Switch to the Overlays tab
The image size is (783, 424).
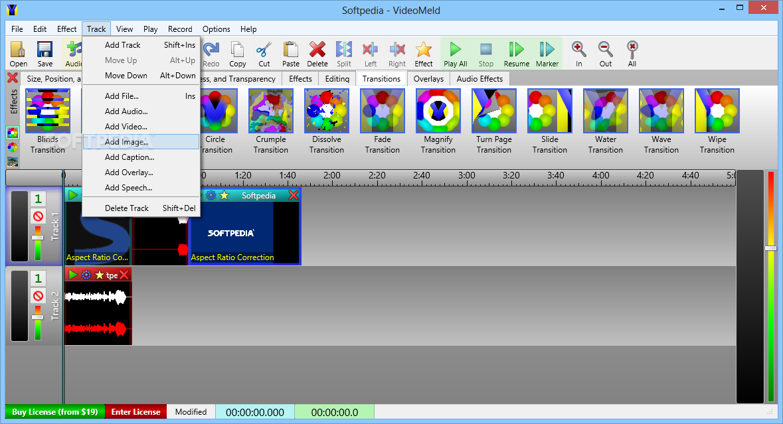coord(428,79)
